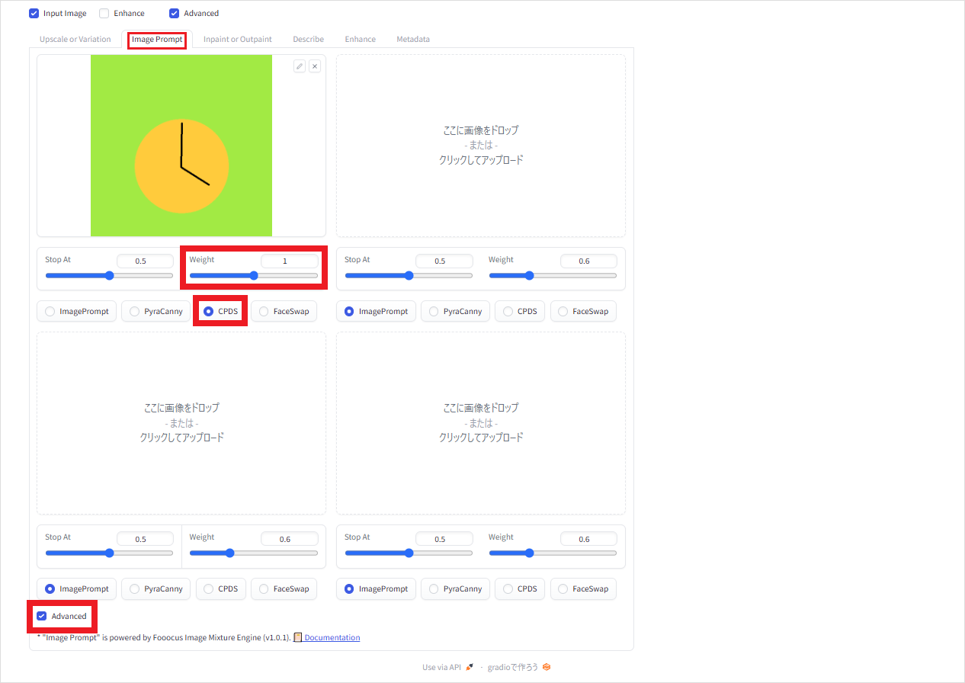
Task: Select FaceSwap radio for the fourth image slot
Action: point(563,588)
